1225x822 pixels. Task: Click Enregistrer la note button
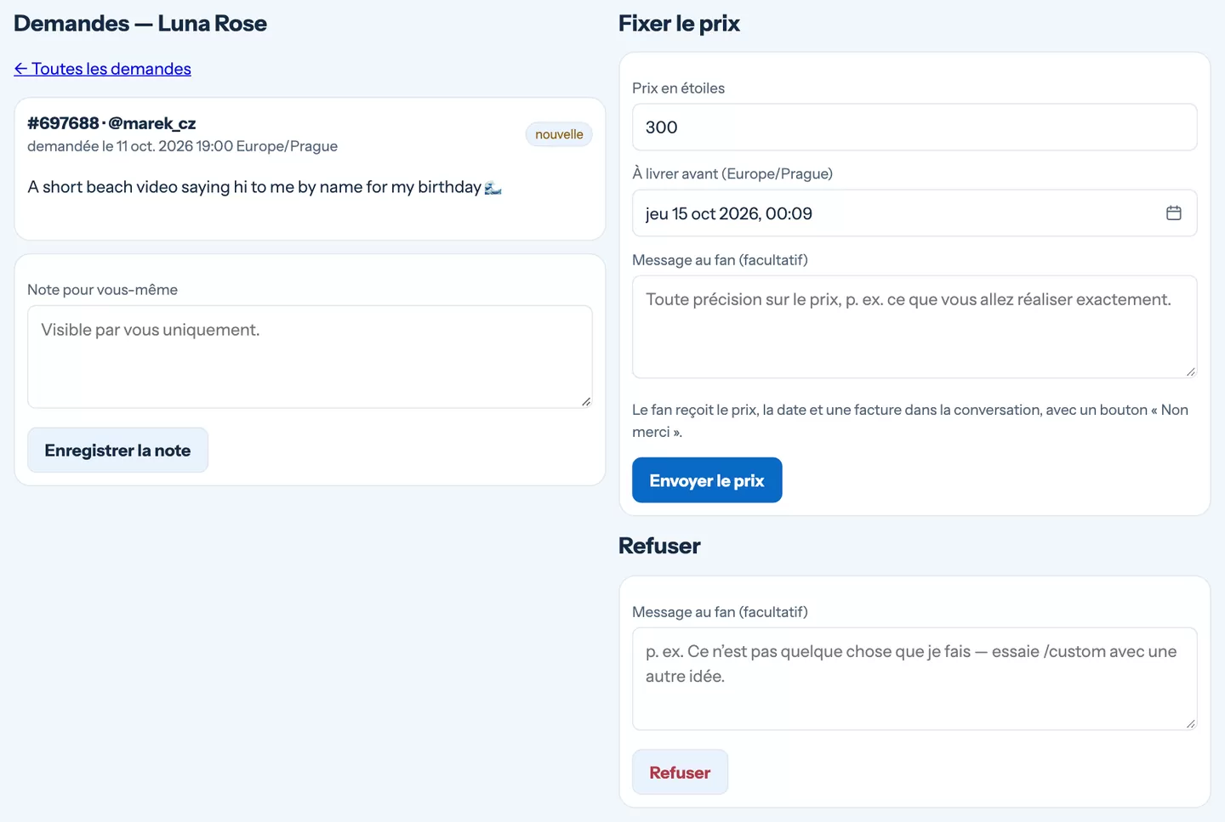point(117,451)
